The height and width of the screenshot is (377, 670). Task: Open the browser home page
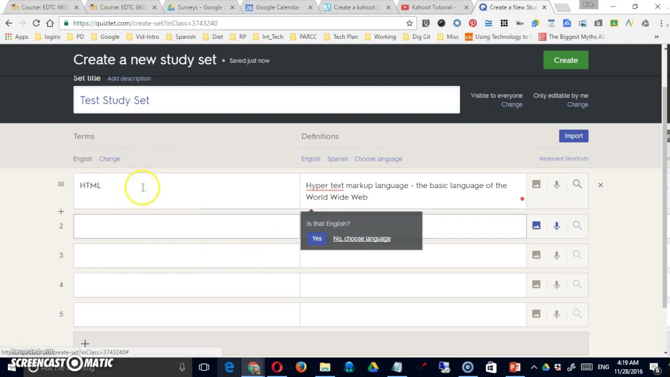tap(50, 23)
